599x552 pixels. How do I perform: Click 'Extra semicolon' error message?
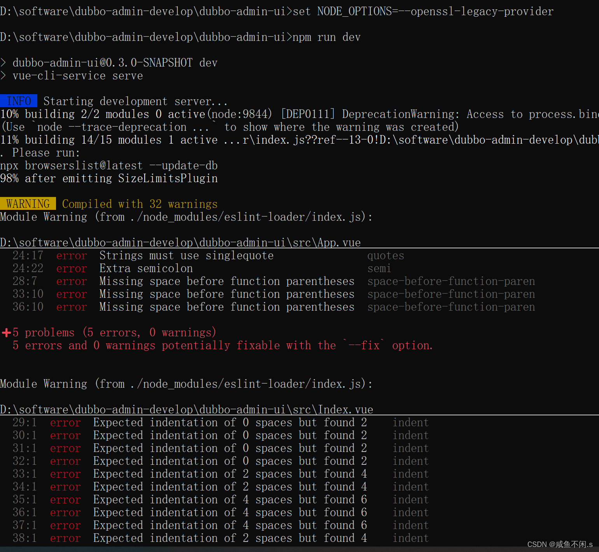click(146, 268)
